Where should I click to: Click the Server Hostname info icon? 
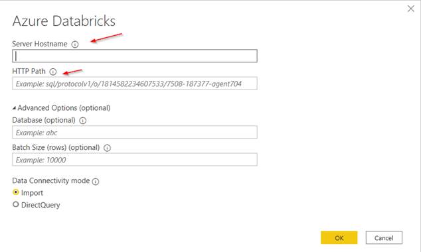tap(75, 44)
